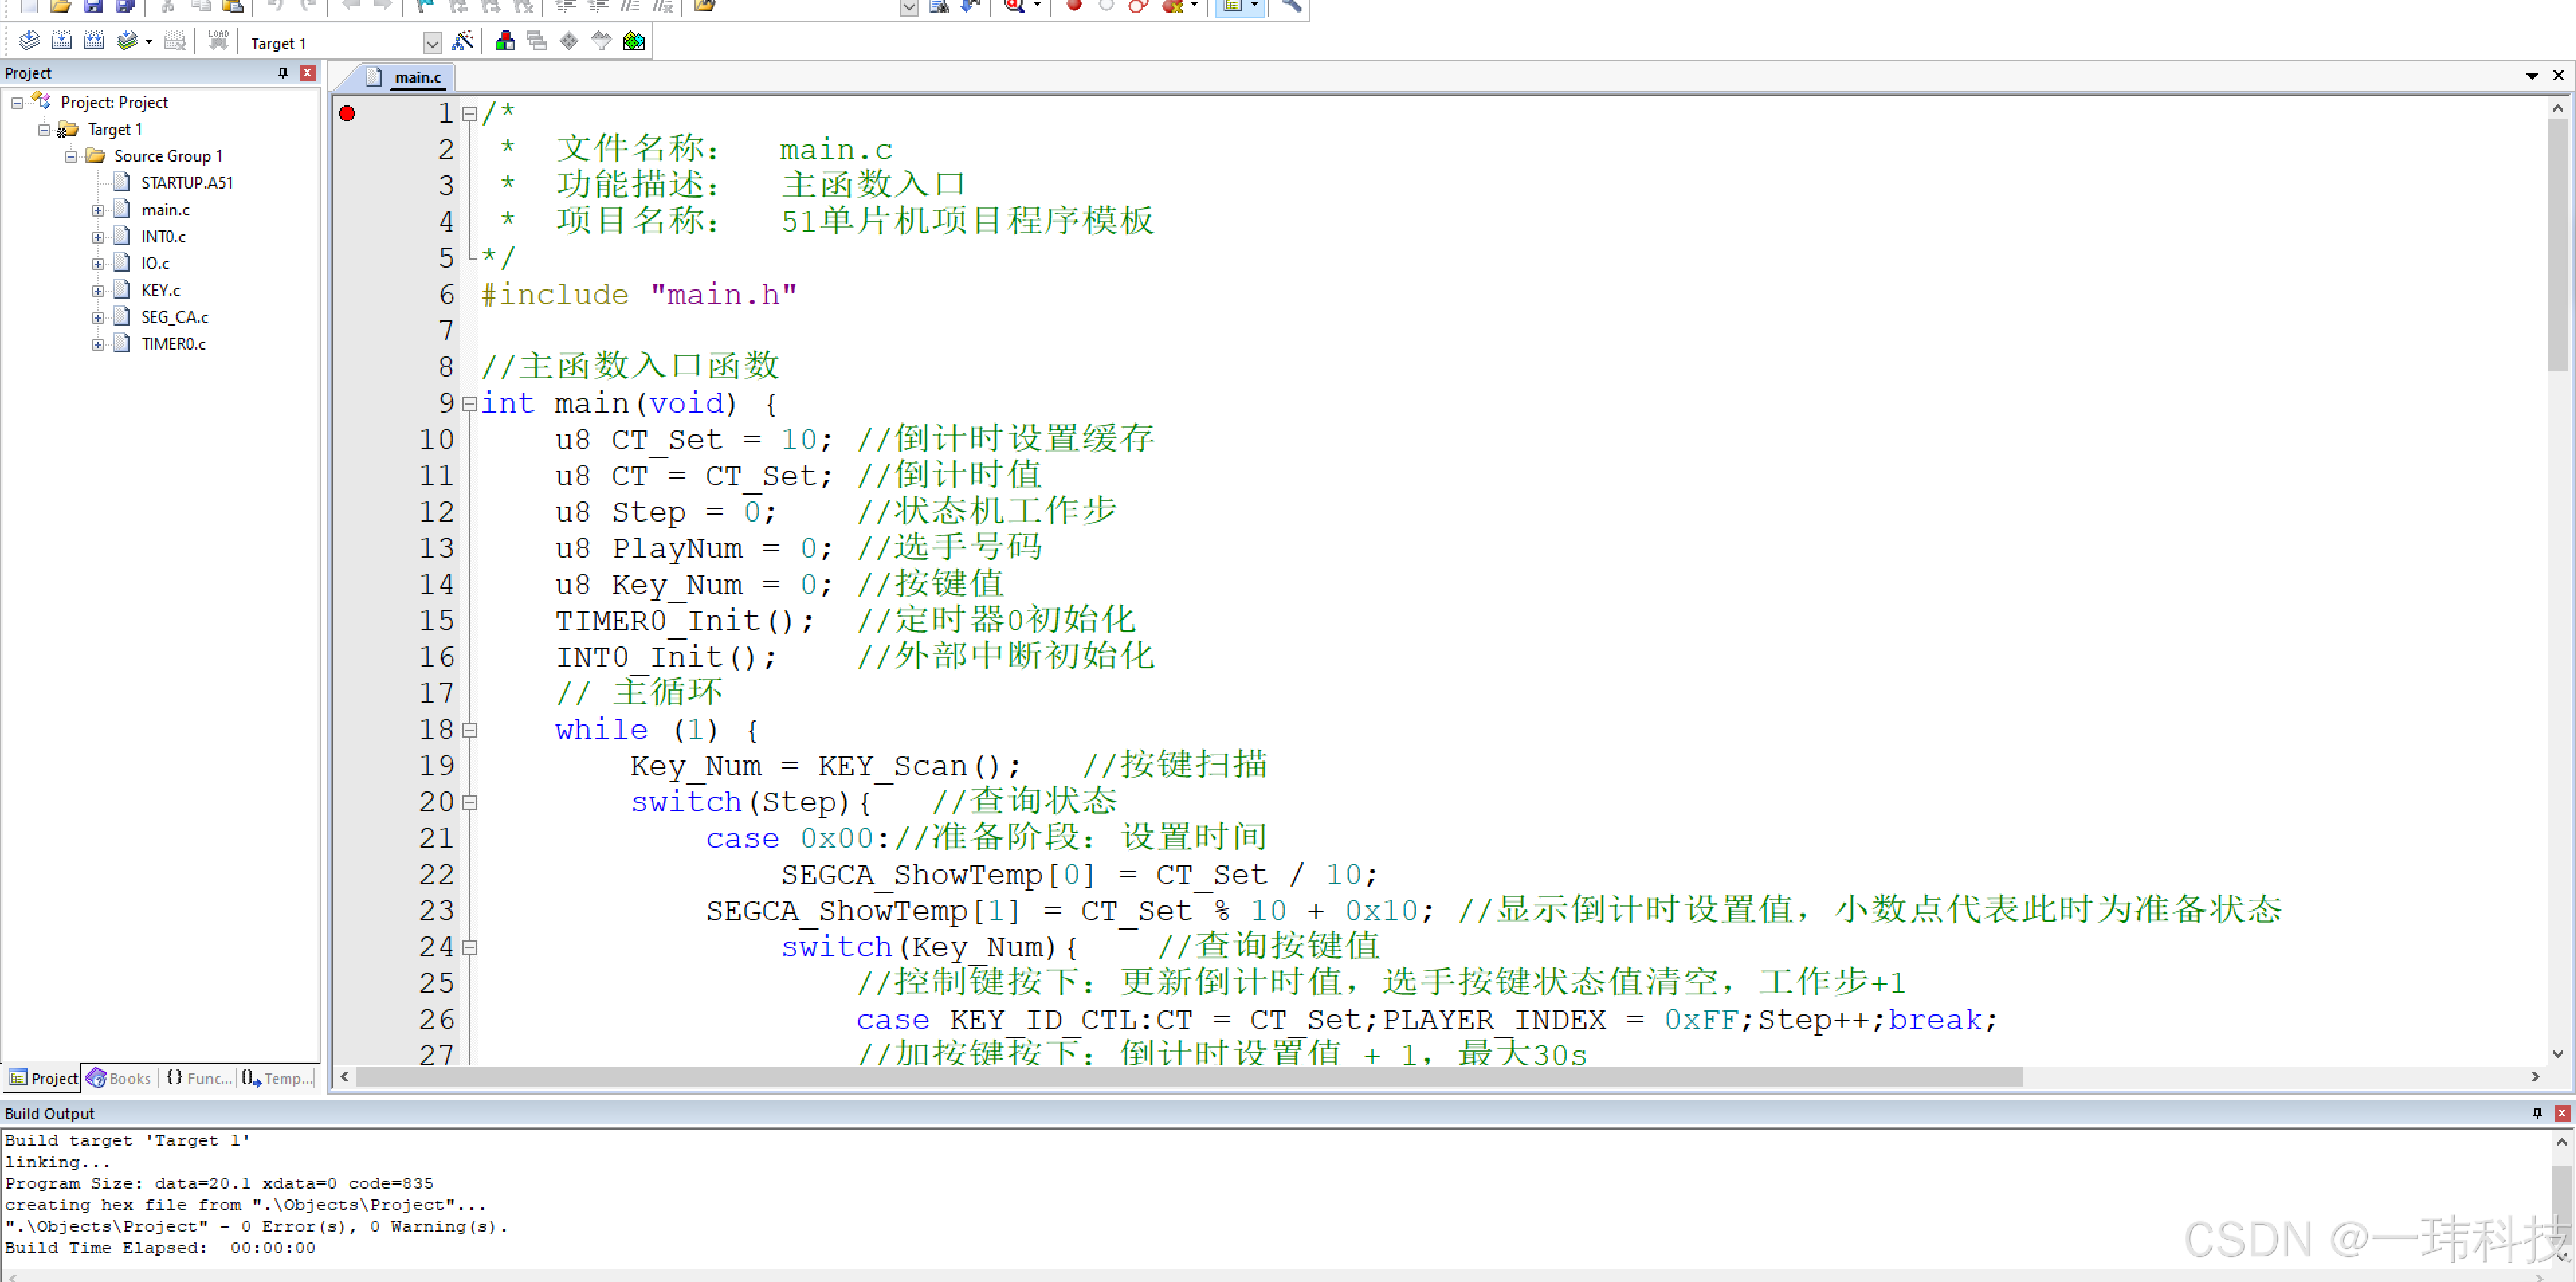Collapse the main function fold at line 9
The height and width of the screenshot is (1282, 2576).
click(x=469, y=404)
